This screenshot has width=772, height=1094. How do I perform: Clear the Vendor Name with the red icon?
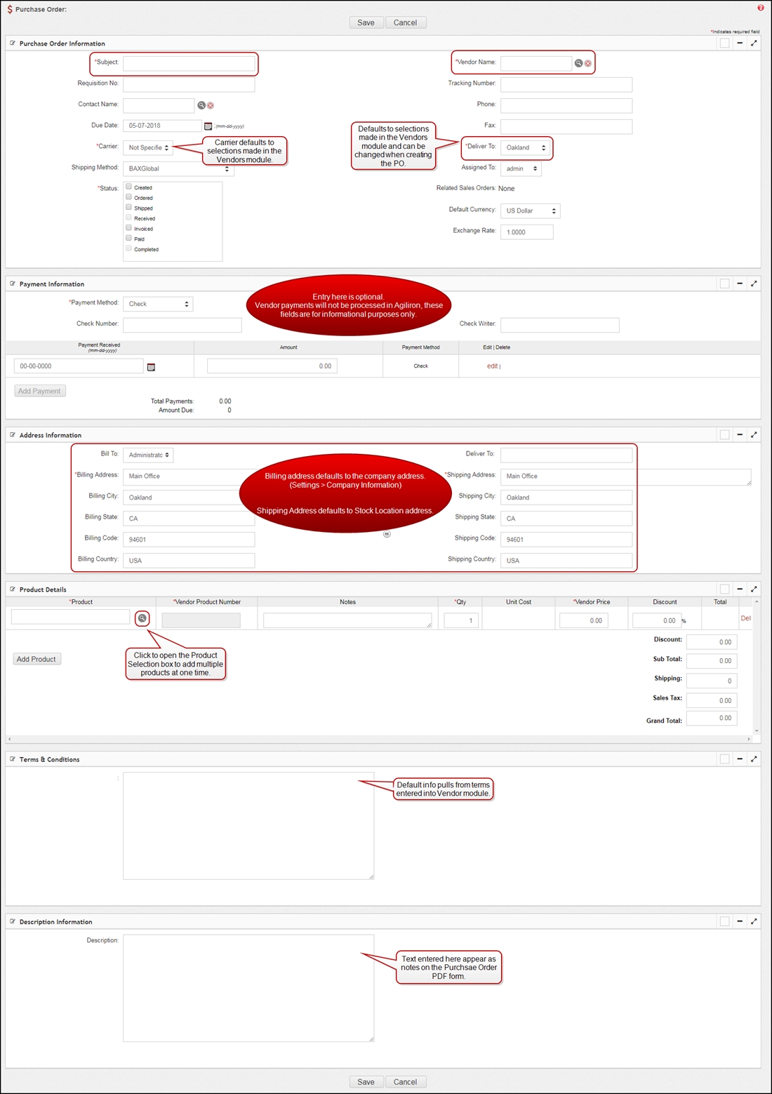coord(588,63)
